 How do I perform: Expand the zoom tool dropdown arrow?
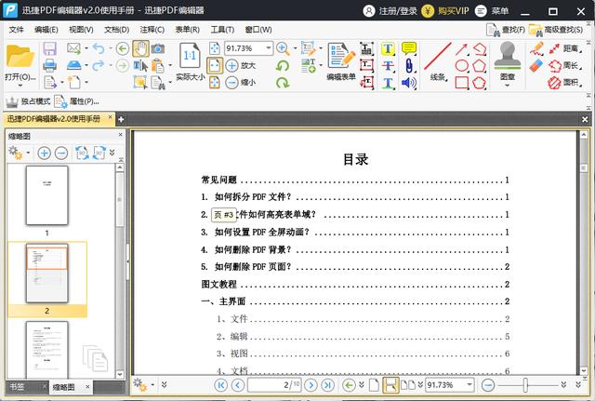click(x=295, y=48)
